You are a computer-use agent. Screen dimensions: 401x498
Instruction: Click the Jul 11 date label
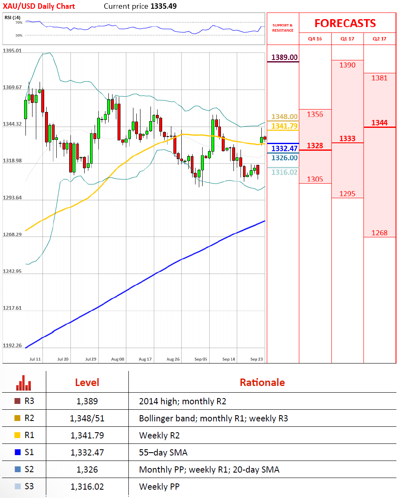(35, 359)
